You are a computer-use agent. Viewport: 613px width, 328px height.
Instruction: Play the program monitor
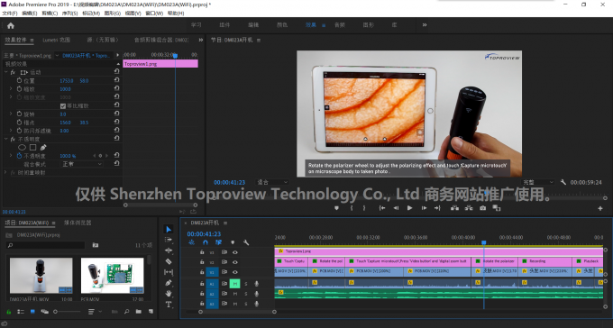tap(409, 208)
